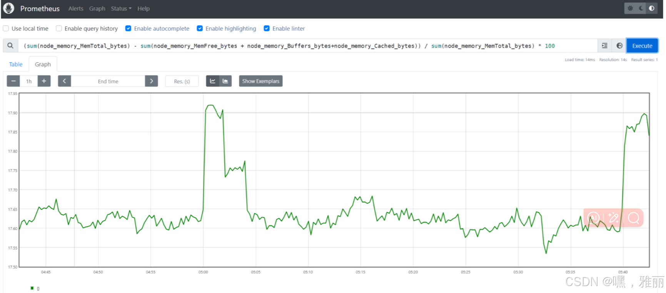Click the Prometheus flame logo
Viewport: 666px width, 293px height.
8,8
